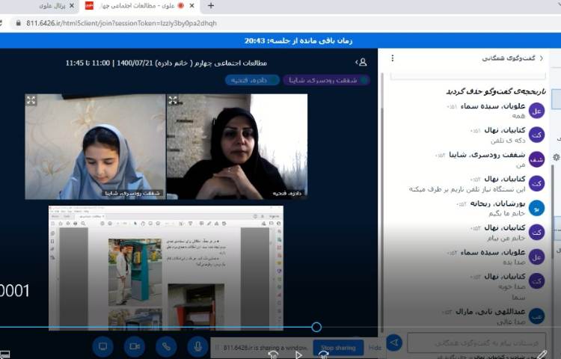Image resolution: width=561 pixels, height=359 pixels.
Task: Toggle the user list icon
Action: 362,62
